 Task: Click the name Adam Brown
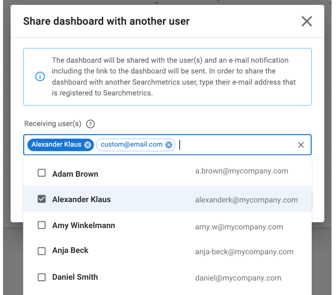[75, 174]
